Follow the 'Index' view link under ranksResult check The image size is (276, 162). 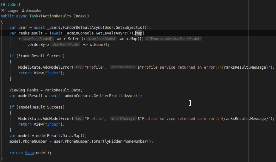[x=52, y=73]
